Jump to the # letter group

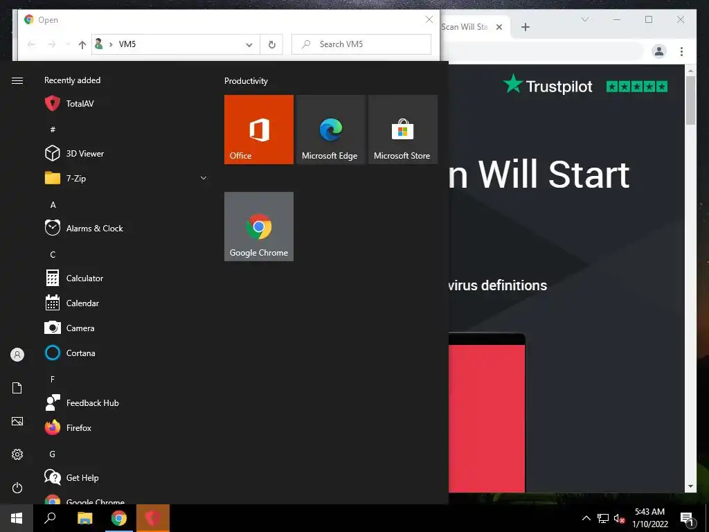[x=53, y=130]
